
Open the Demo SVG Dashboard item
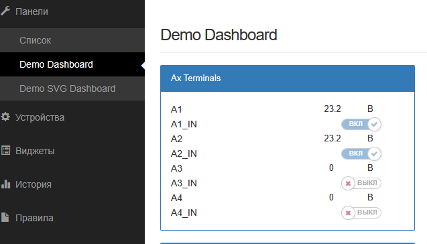point(72,88)
